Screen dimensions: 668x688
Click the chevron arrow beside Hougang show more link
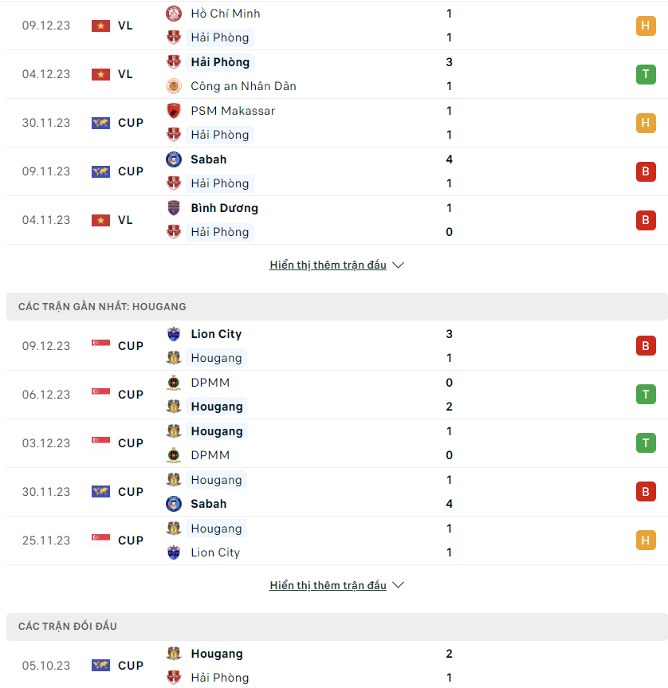pos(398,585)
